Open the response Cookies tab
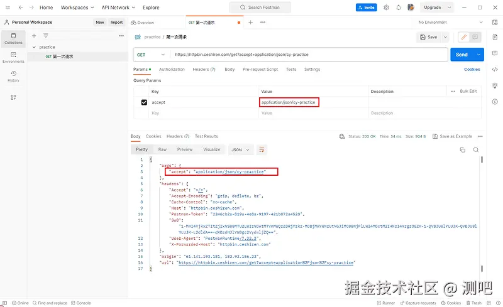Viewport: 503px width, 307px height. click(153, 136)
